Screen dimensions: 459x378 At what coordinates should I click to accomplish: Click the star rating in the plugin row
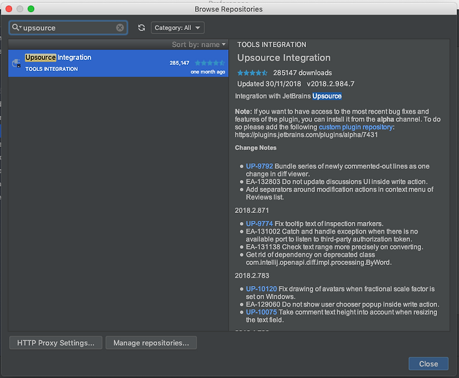coord(210,63)
